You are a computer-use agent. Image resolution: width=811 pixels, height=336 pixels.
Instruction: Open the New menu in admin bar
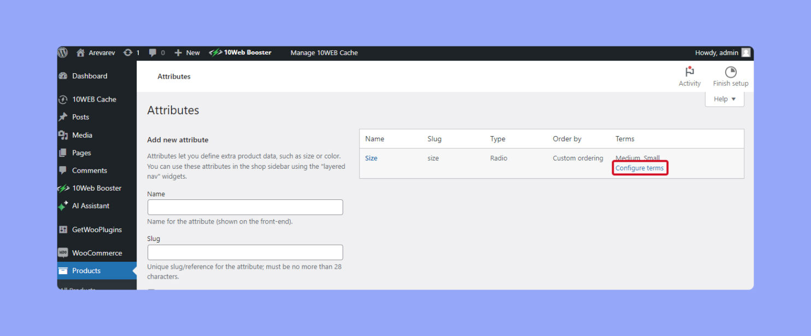[187, 52]
